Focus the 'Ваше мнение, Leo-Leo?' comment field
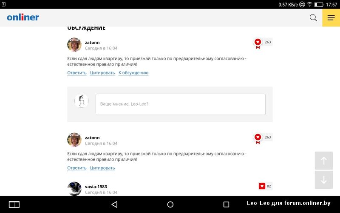This screenshot has height=213, width=340. (x=180, y=104)
